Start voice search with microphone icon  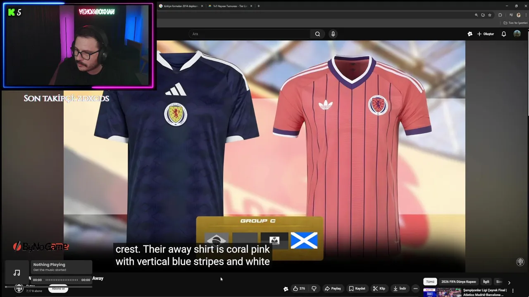333,34
